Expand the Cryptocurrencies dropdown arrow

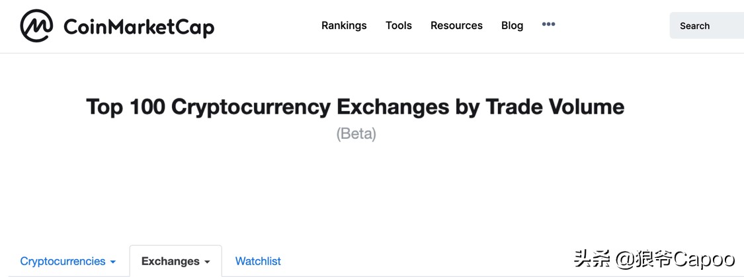coord(113,262)
